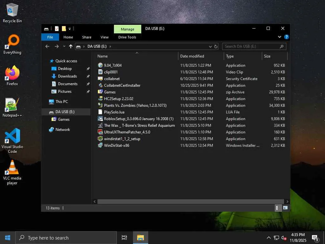Open the recent locations dropdown arrow

[64, 46]
